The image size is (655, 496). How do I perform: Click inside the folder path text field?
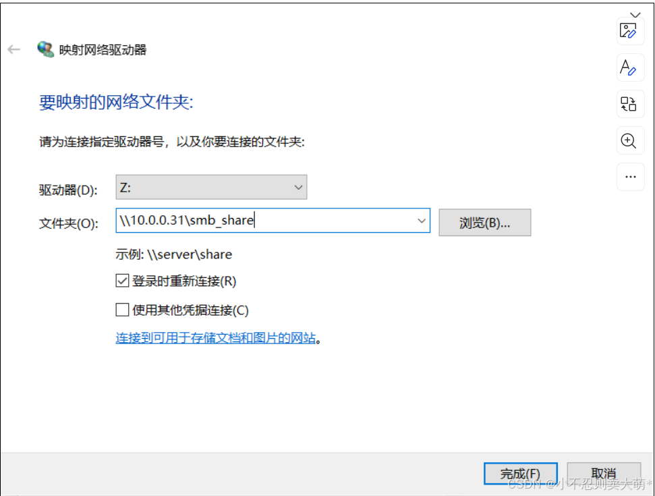[x=265, y=220]
